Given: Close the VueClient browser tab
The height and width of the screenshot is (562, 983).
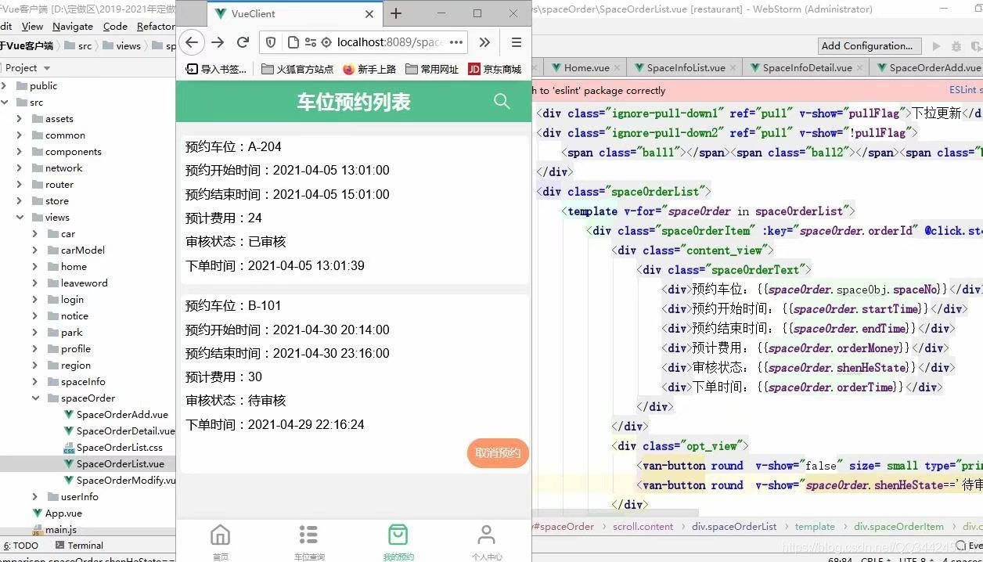Looking at the screenshot, I should pyautogui.click(x=369, y=14).
